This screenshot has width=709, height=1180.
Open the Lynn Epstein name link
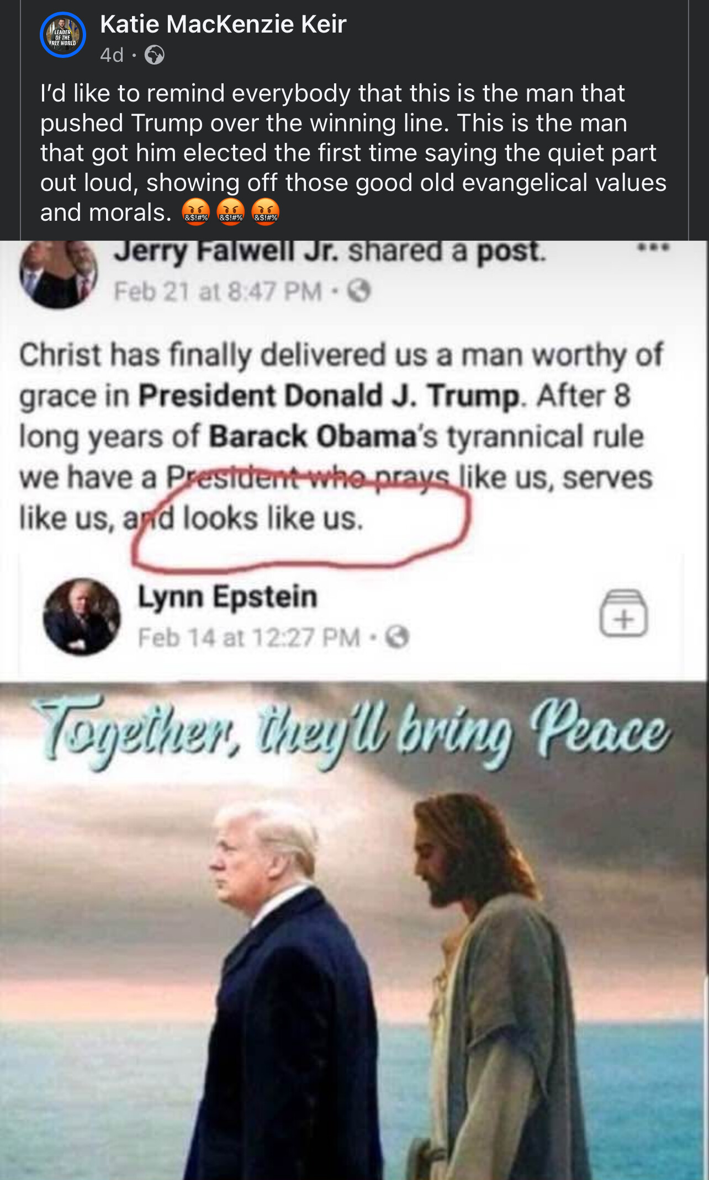coord(227,597)
